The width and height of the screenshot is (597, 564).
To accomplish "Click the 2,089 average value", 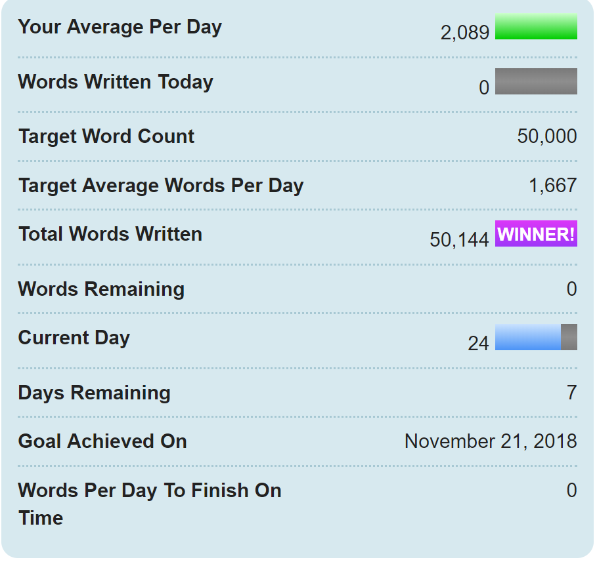I will [465, 33].
